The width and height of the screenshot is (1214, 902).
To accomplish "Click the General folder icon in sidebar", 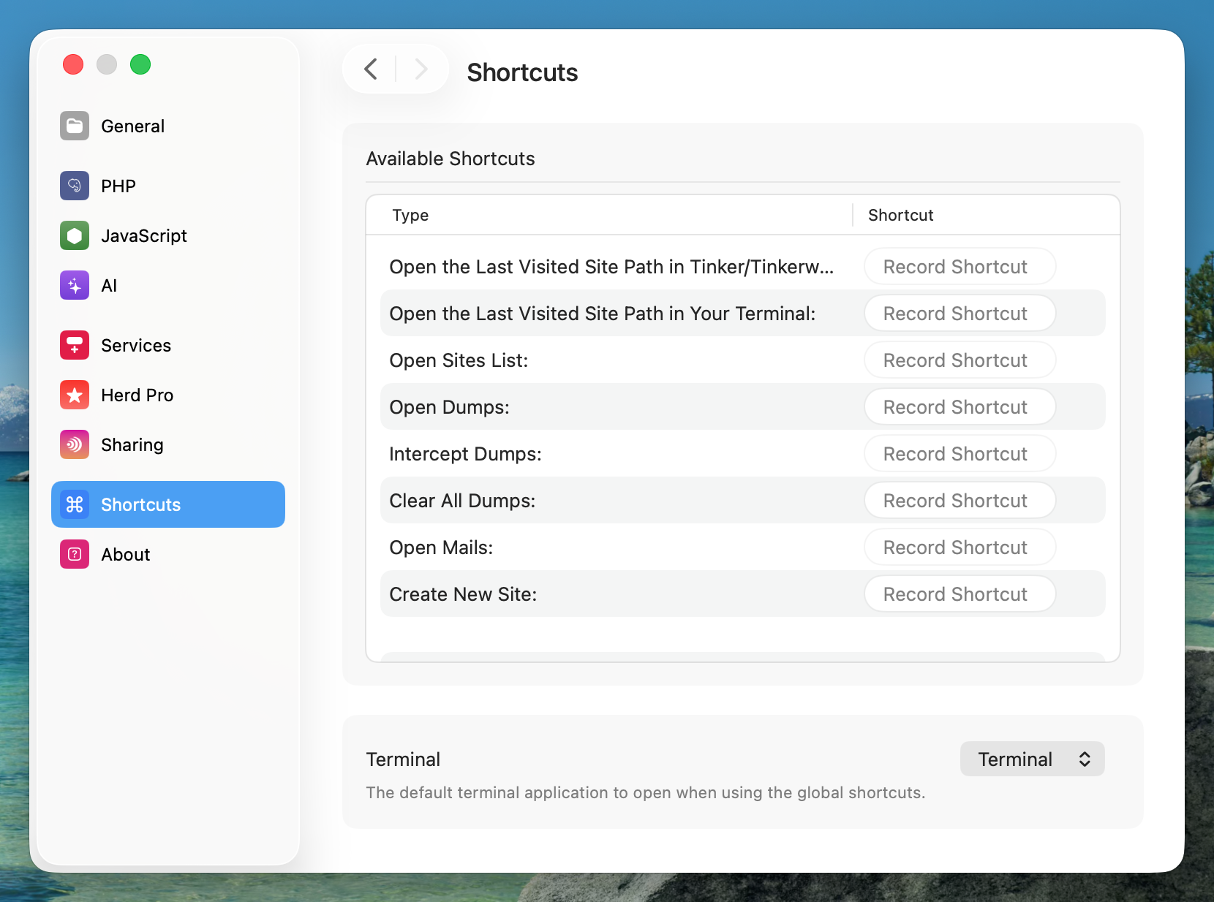I will [75, 126].
